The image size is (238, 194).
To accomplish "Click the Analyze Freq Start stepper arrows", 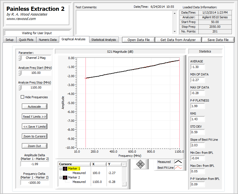I will click(x=20, y=73).
